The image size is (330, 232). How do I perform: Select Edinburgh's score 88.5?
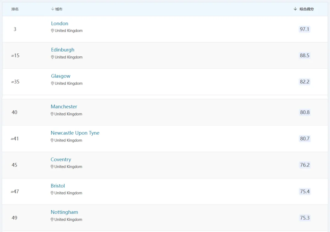(x=305, y=55)
